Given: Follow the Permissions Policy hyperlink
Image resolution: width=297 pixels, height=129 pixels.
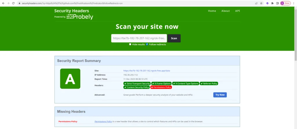Looking at the screenshot, I should [x=103, y=121].
